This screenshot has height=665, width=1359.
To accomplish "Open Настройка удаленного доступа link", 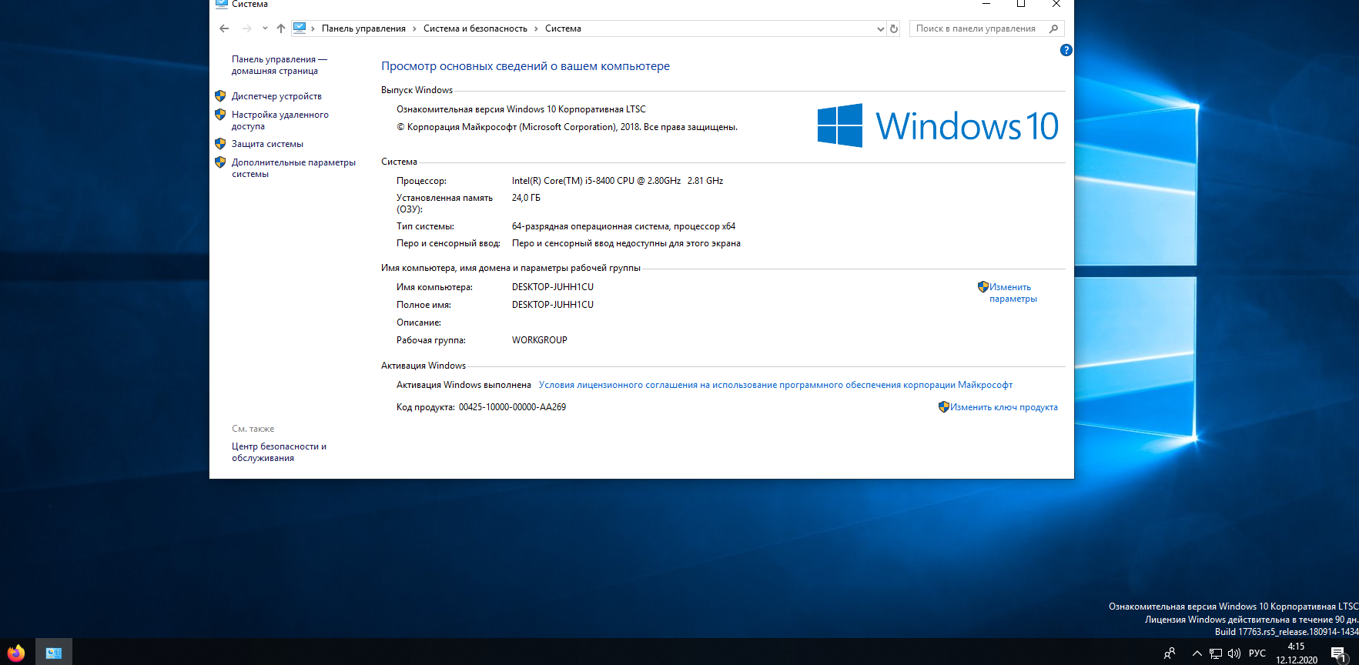I will (x=279, y=120).
